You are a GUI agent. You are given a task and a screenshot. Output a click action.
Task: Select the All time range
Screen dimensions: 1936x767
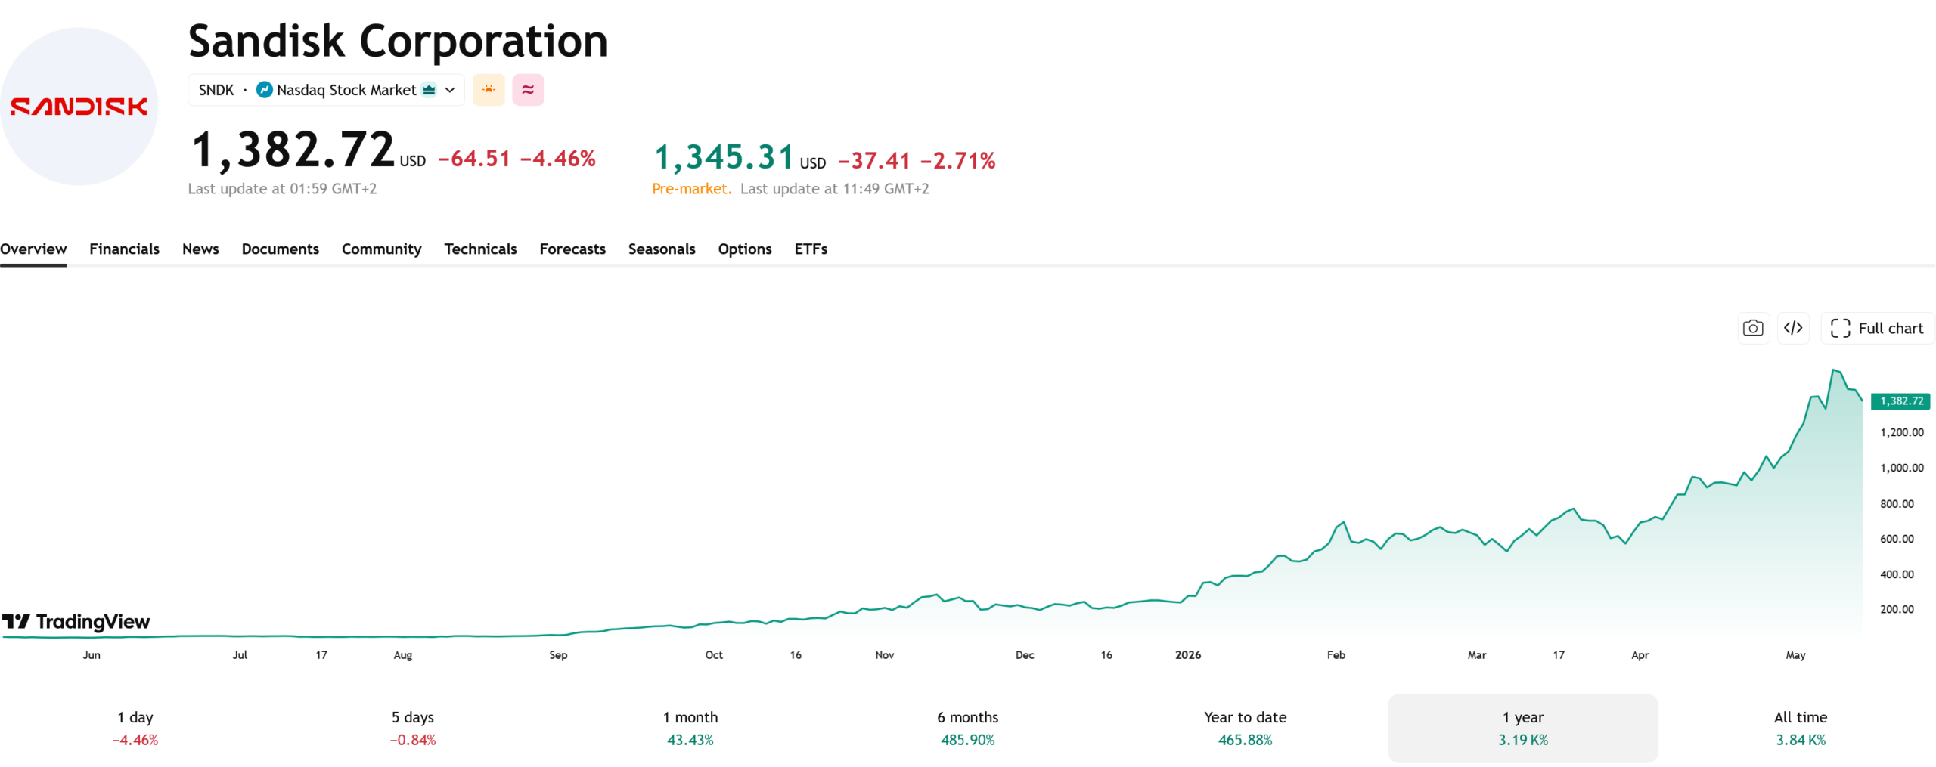1800,728
